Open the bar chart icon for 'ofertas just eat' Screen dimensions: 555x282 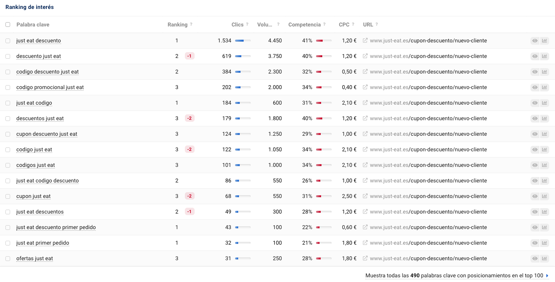pos(545,258)
